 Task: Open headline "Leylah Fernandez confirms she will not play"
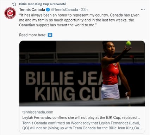pyautogui.click(x=81, y=117)
